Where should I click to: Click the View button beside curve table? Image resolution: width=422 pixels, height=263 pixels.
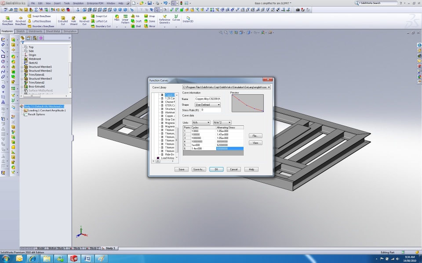pos(255,143)
